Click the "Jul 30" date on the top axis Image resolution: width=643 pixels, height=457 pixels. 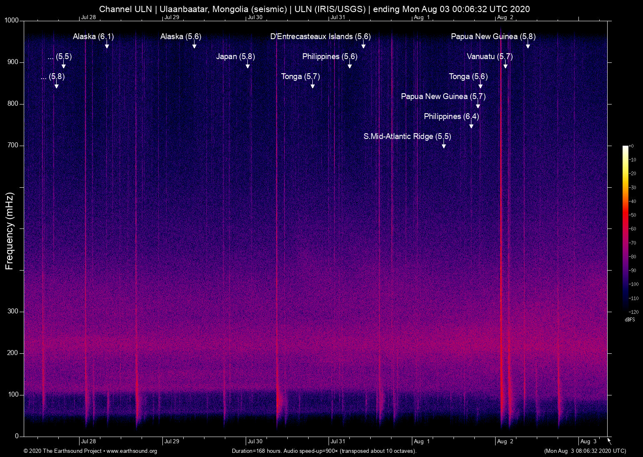255,17
